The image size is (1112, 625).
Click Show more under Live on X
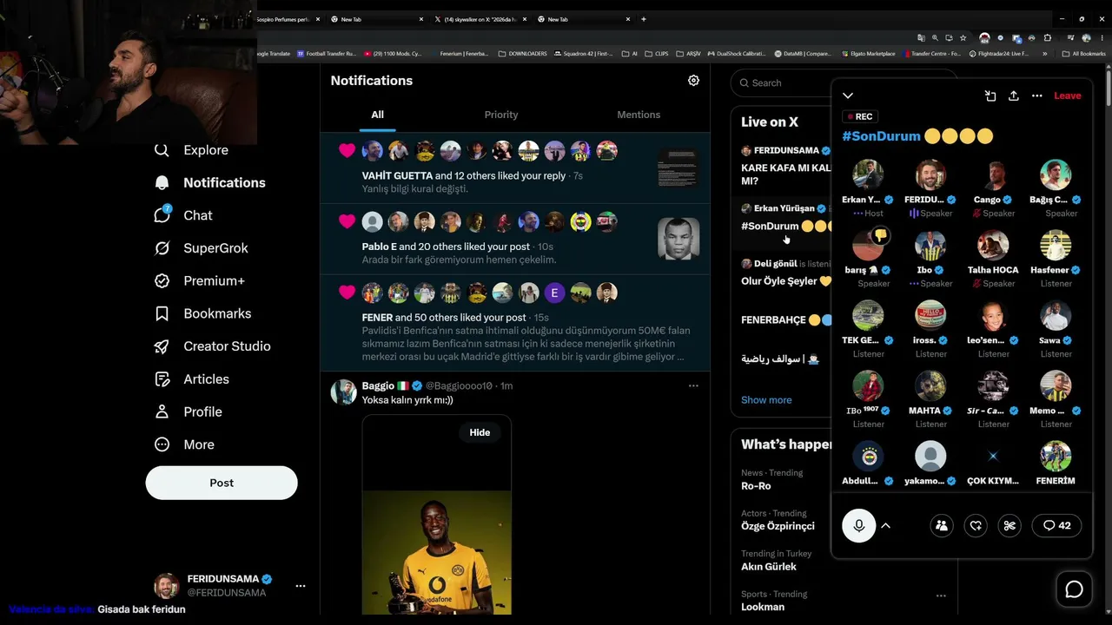click(x=766, y=400)
